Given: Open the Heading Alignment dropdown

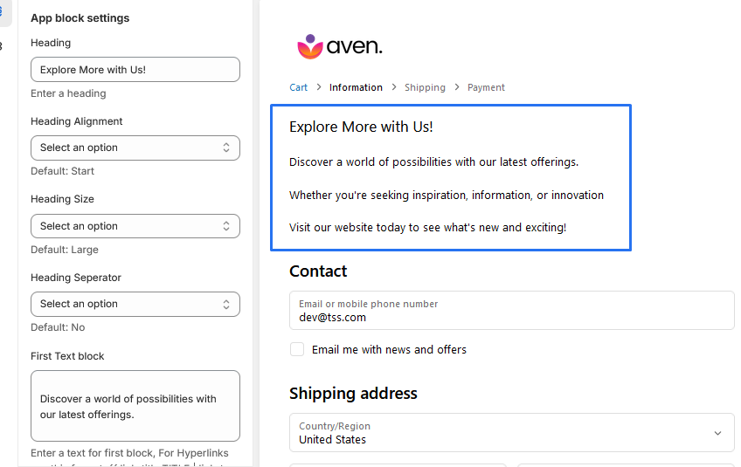Looking at the screenshot, I should pos(135,148).
